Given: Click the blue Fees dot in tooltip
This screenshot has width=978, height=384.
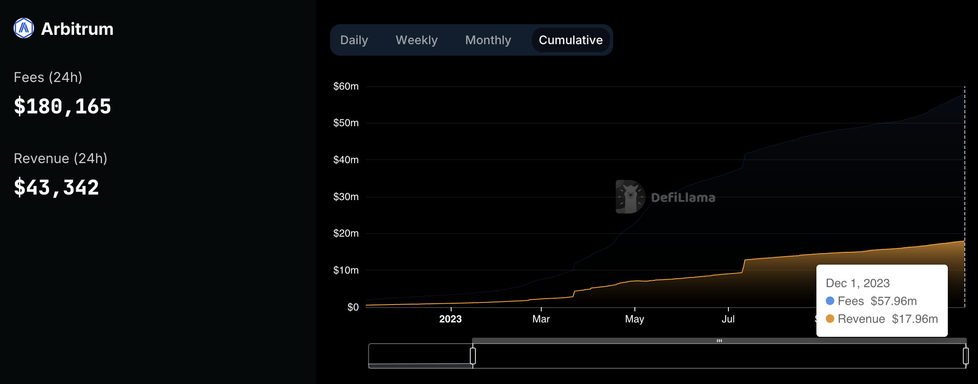Looking at the screenshot, I should click(830, 301).
